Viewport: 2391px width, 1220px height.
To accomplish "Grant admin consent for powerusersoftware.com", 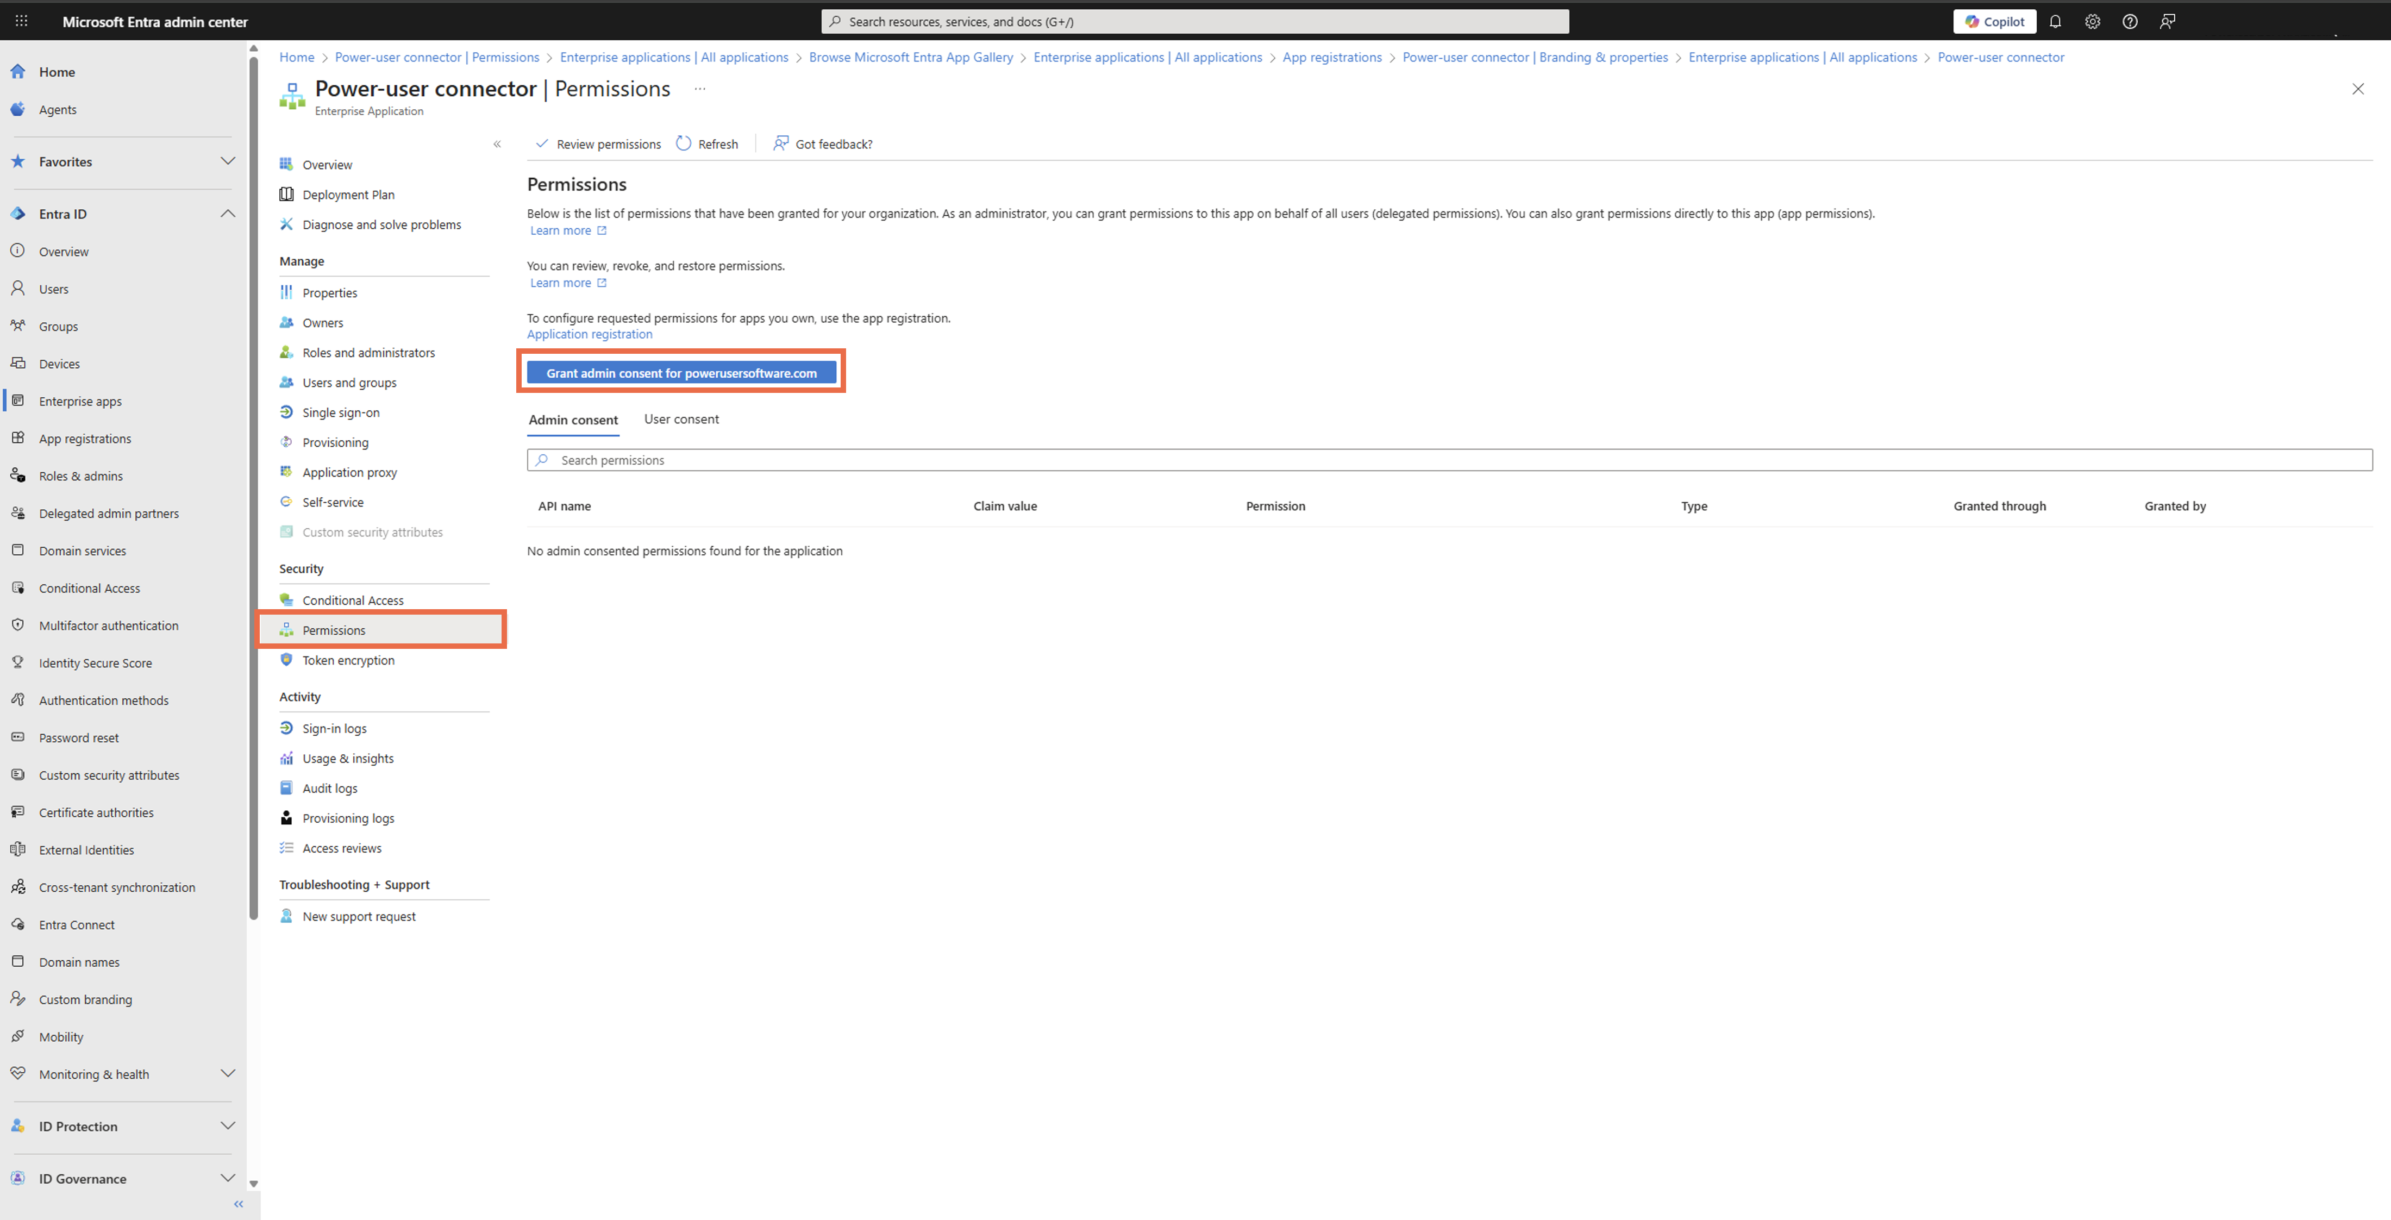I will pyautogui.click(x=681, y=373).
